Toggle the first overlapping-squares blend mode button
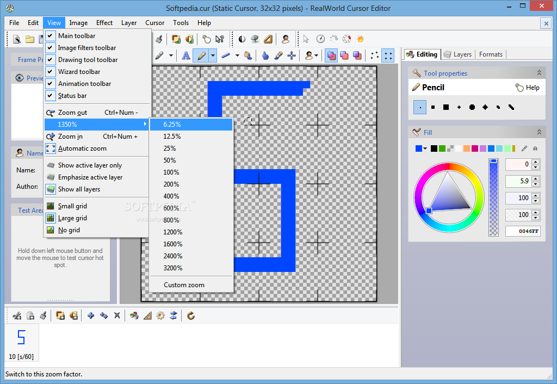The image size is (557, 384). click(331, 56)
